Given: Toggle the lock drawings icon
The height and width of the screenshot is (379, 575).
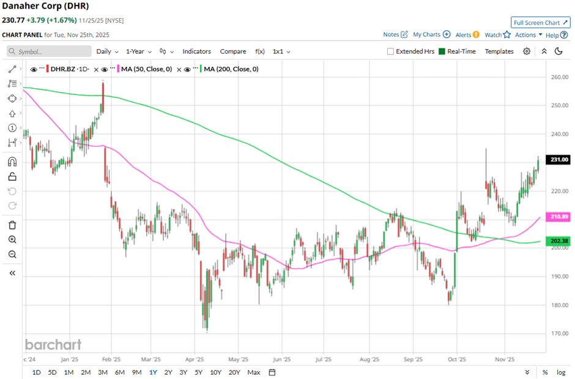Looking at the screenshot, I should point(12,177).
